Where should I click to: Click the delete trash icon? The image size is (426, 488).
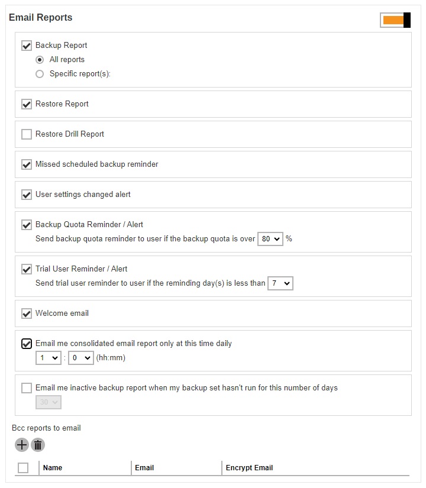(38, 445)
